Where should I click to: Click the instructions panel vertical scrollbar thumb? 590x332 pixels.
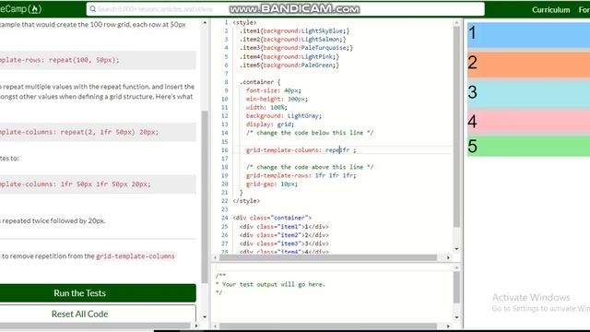[205, 196]
